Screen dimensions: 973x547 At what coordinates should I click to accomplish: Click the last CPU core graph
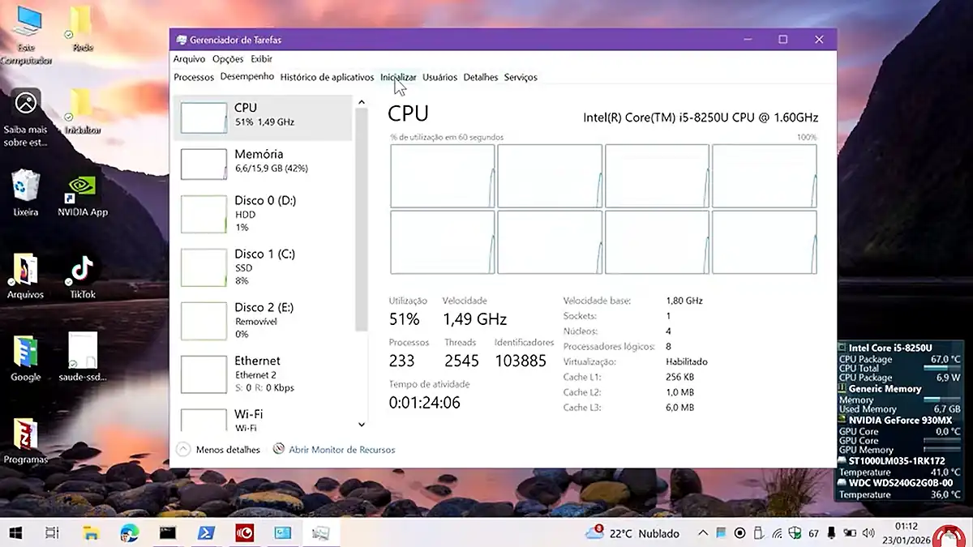tap(765, 242)
